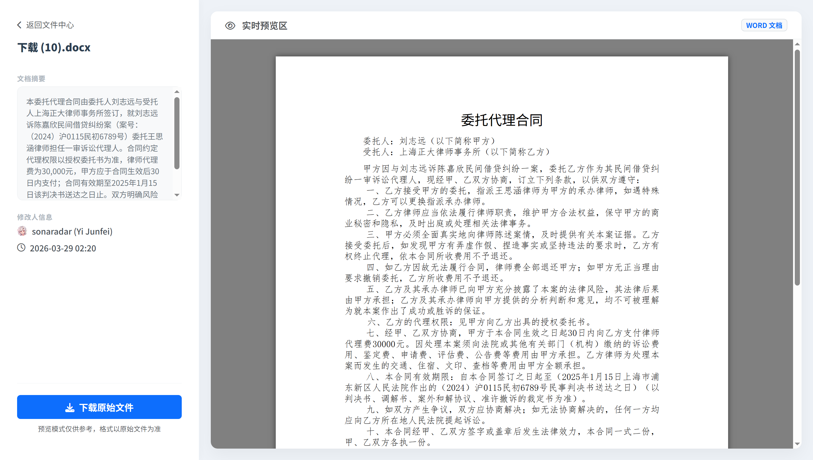
Task: Click the 修改人信息 section label
Action: click(x=34, y=217)
